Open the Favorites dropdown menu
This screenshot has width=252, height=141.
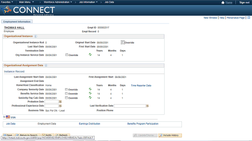click(7, 2)
